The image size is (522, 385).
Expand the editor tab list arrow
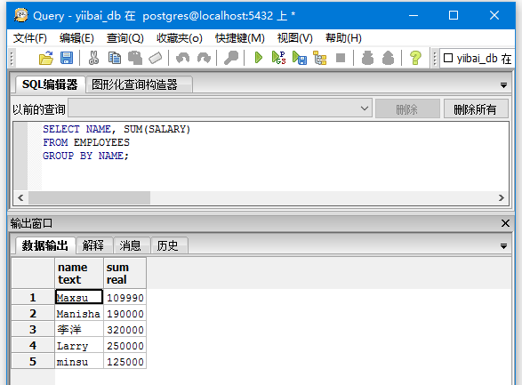tap(503, 85)
